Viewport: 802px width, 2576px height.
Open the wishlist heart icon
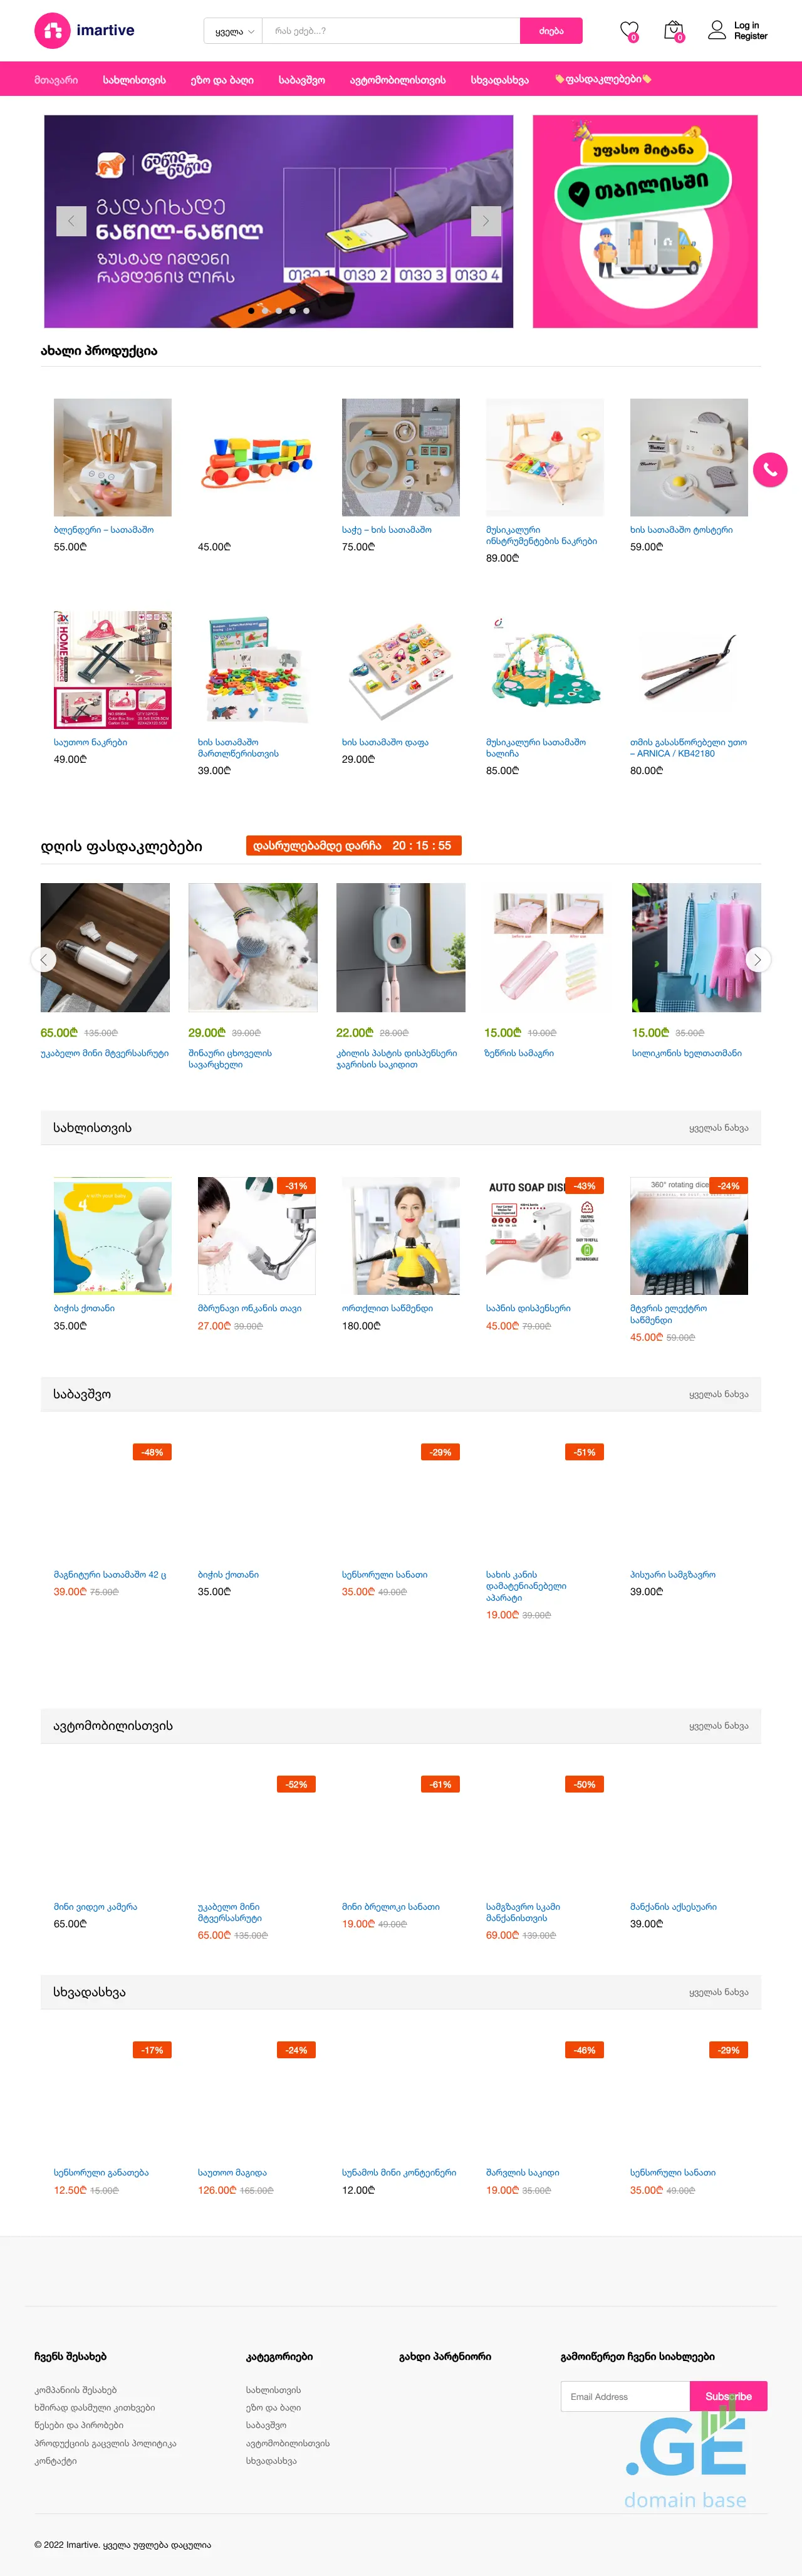pyautogui.click(x=629, y=31)
